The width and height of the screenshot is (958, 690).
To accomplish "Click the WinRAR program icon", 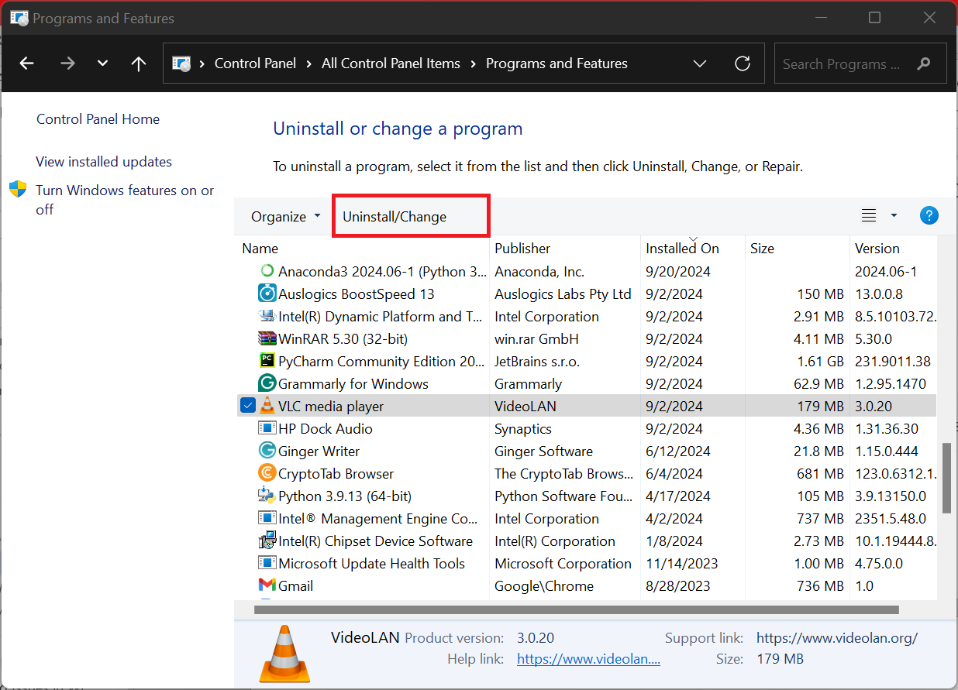I will (x=267, y=338).
